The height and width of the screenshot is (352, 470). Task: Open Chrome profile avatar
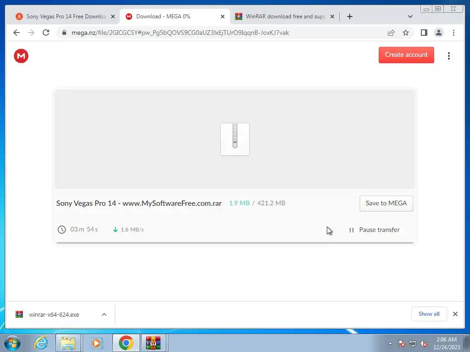click(x=438, y=33)
